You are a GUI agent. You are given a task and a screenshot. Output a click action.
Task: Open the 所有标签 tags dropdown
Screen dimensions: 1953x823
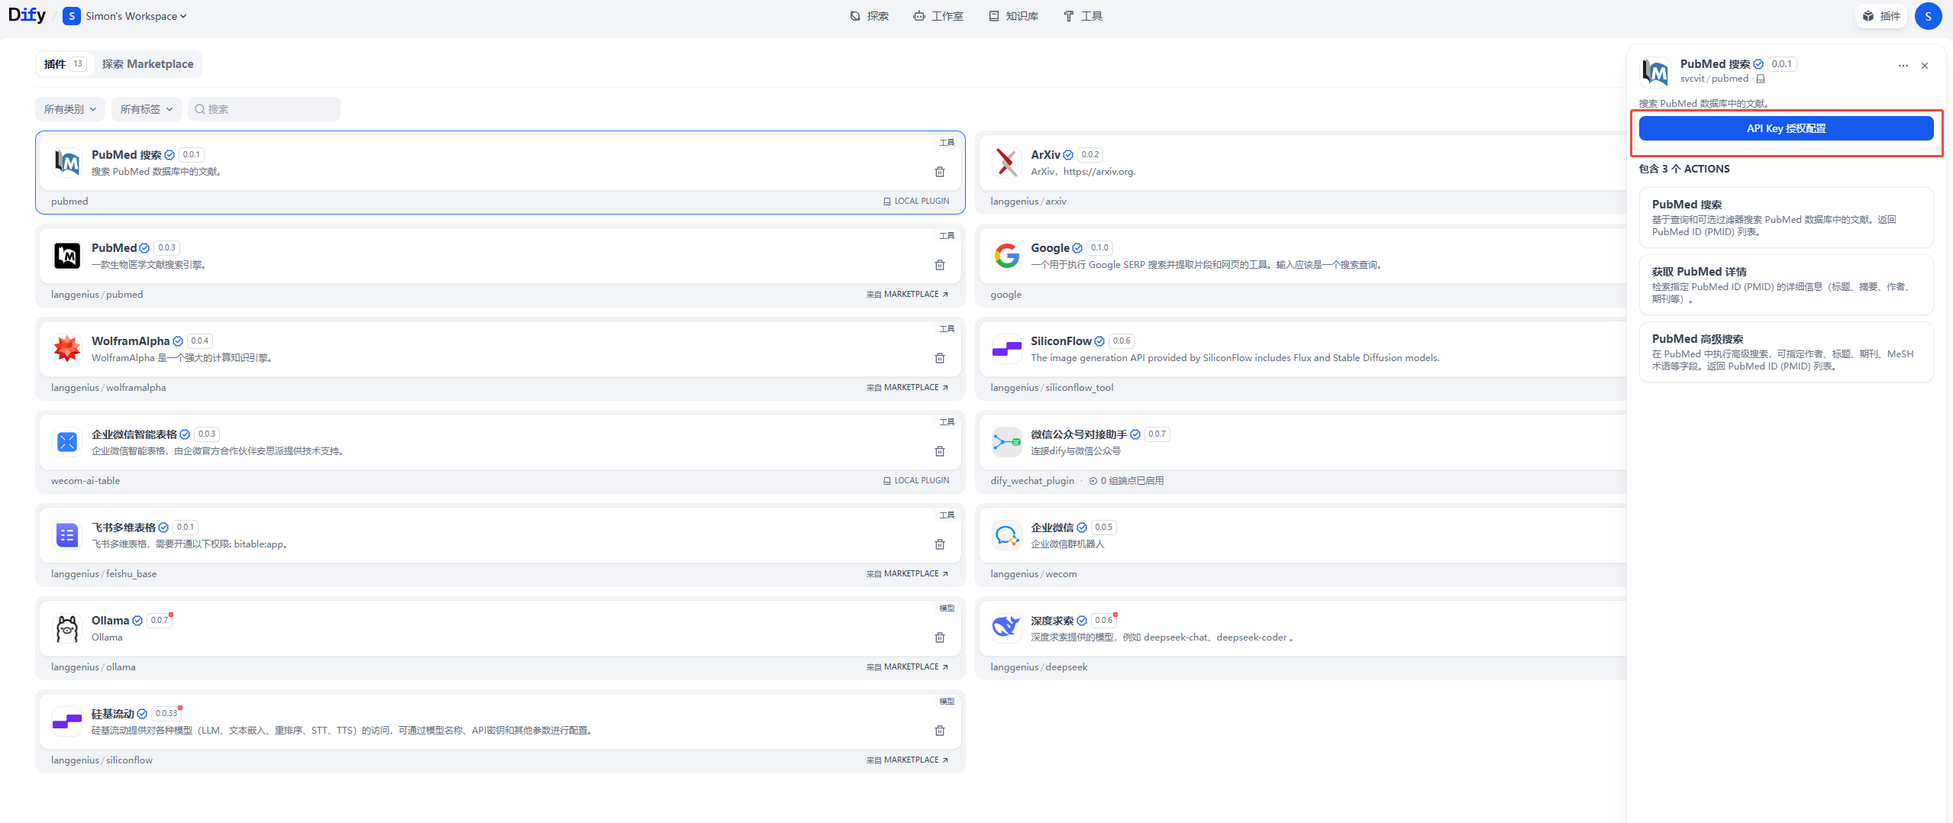coord(147,109)
